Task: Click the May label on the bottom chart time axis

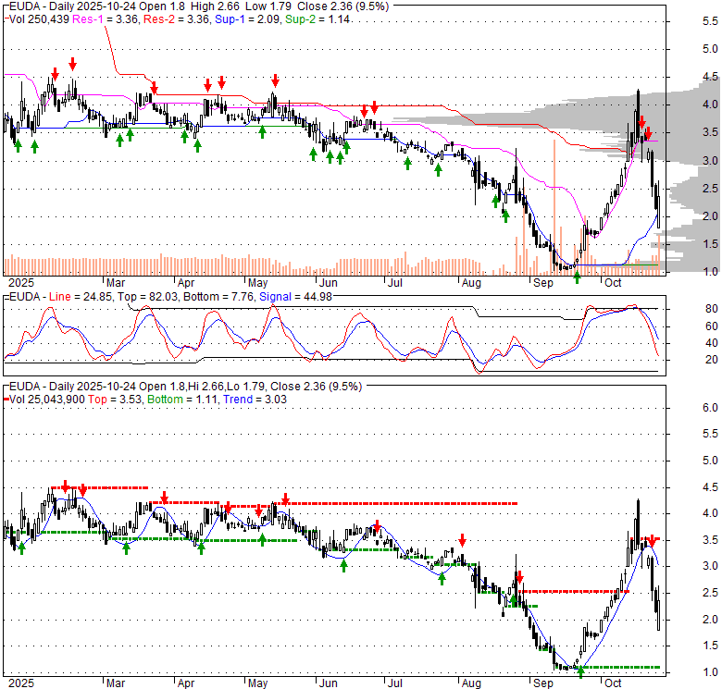Action: click(256, 683)
